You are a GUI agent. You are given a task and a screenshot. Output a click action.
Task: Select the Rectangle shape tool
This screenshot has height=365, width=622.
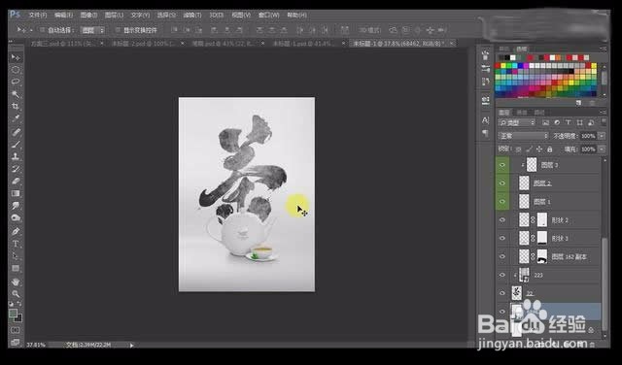[16, 268]
